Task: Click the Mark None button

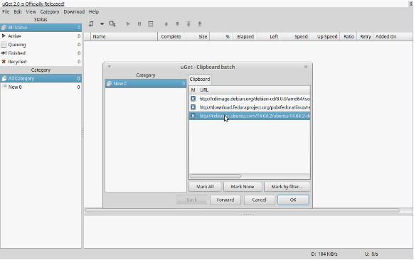Action: tap(243, 187)
